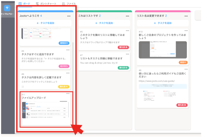205x138 pixels.
Task: Click the Jootoへようこそ list title
Action: click(x=29, y=16)
